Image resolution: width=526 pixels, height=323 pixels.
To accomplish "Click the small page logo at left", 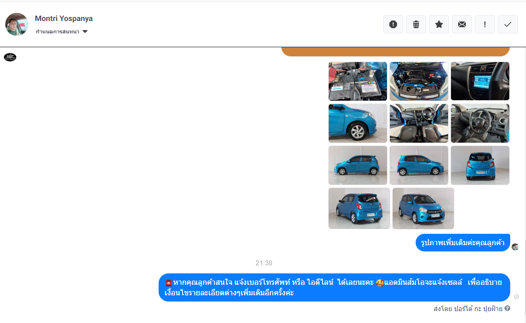I will [x=10, y=57].
